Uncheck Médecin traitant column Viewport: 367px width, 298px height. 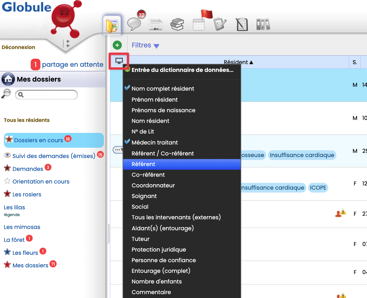(155, 142)
